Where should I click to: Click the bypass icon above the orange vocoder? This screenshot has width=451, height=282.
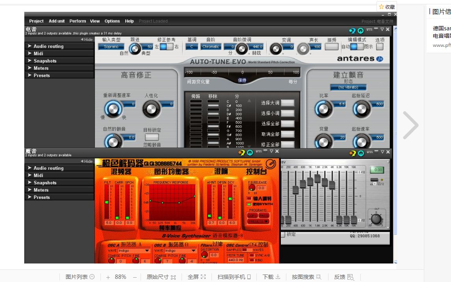tap(241, 153)
